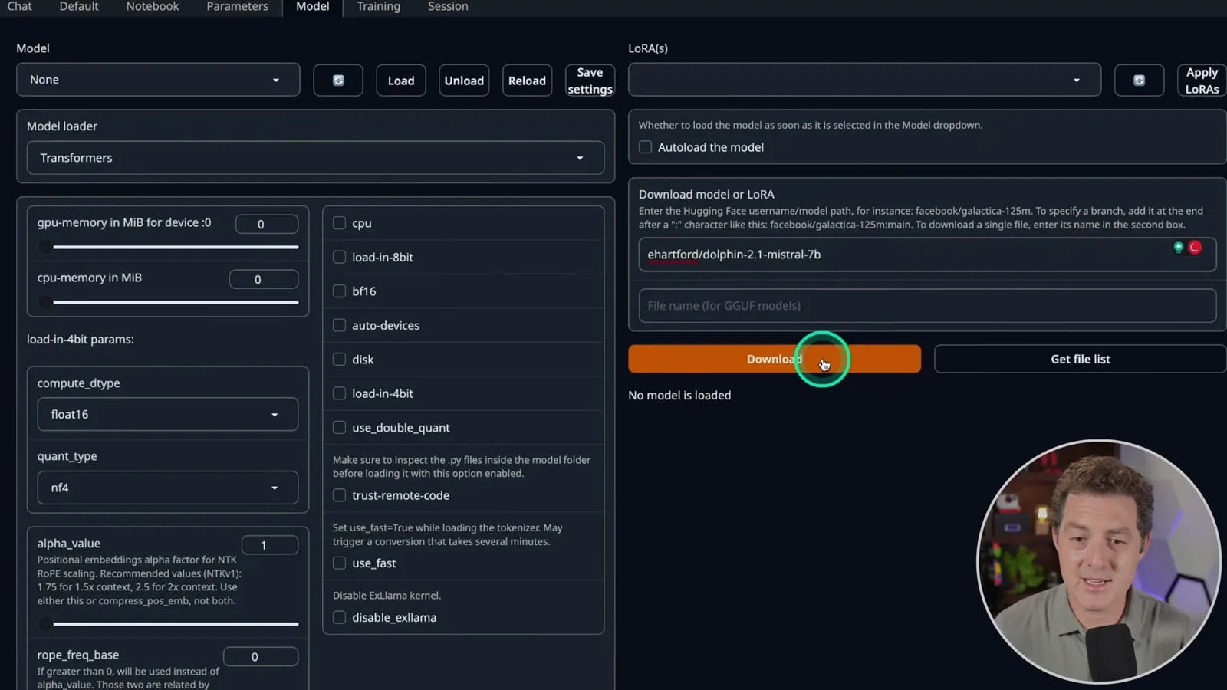Image resolution: width=1227 pixels, height=690 pixels.
Task: Check the use_fast option
Action: pyautogui.click(x=339, y=563)
